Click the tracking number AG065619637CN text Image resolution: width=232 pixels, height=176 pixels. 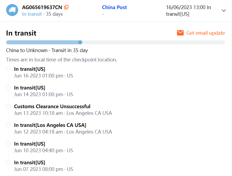coord(42,7)
